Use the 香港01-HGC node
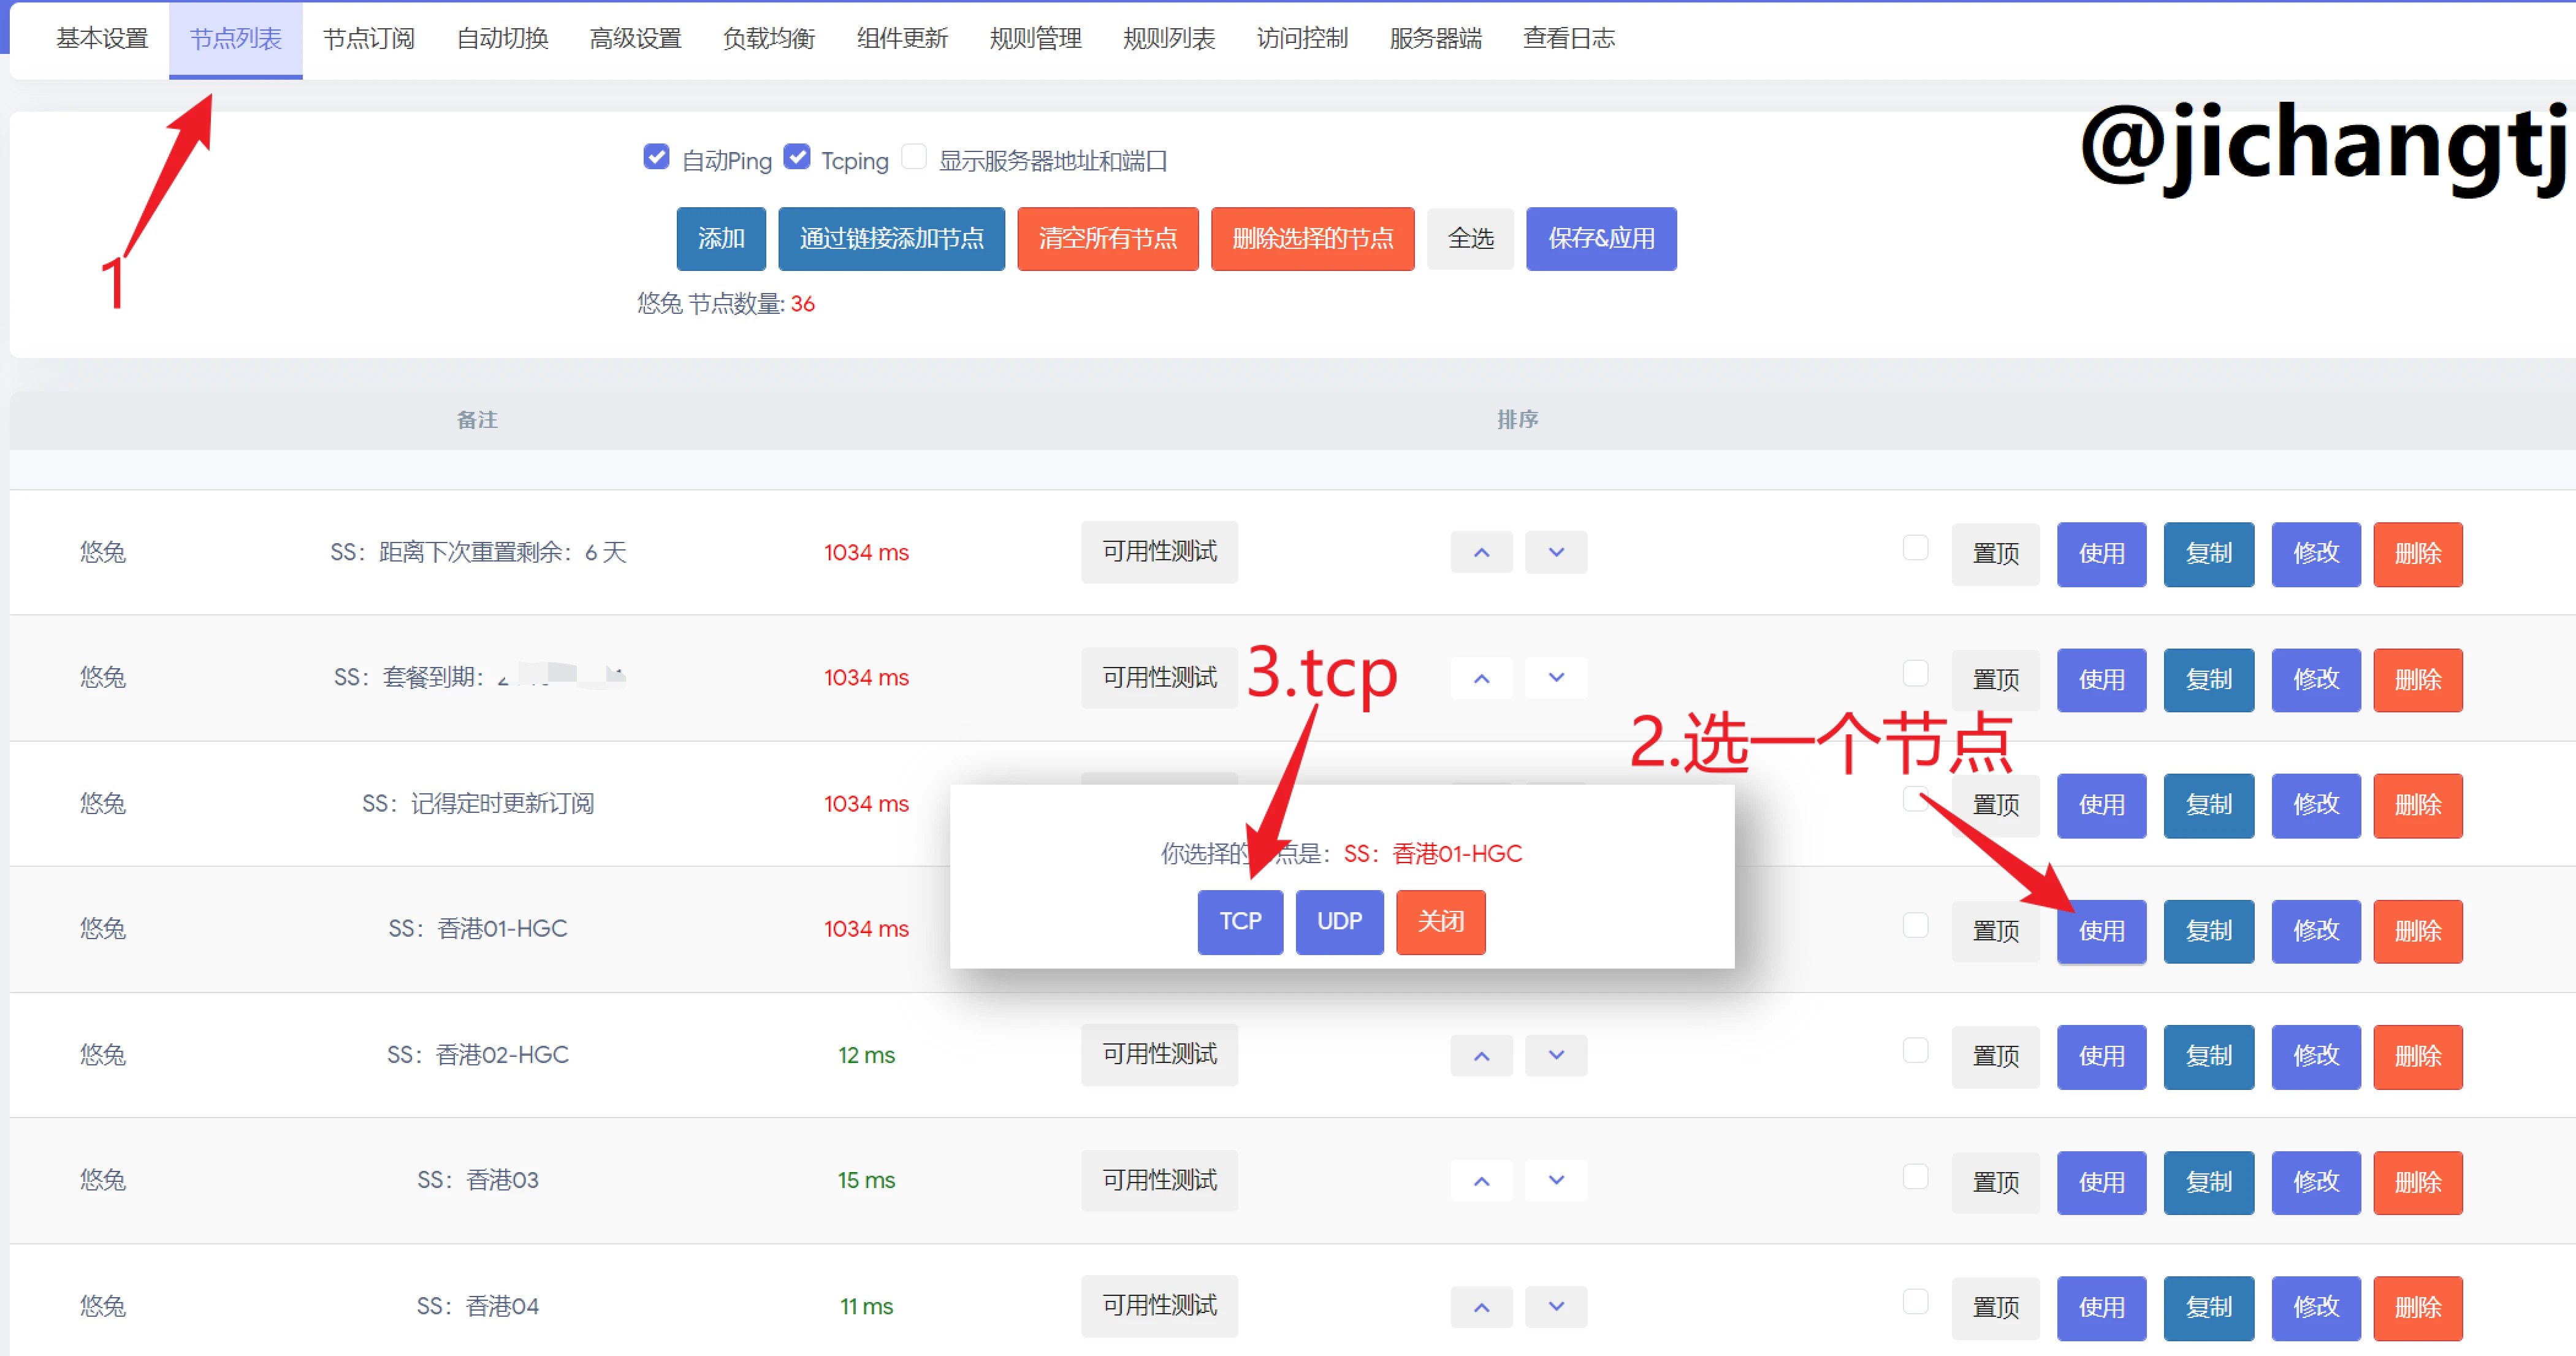 click(2101, 932)
